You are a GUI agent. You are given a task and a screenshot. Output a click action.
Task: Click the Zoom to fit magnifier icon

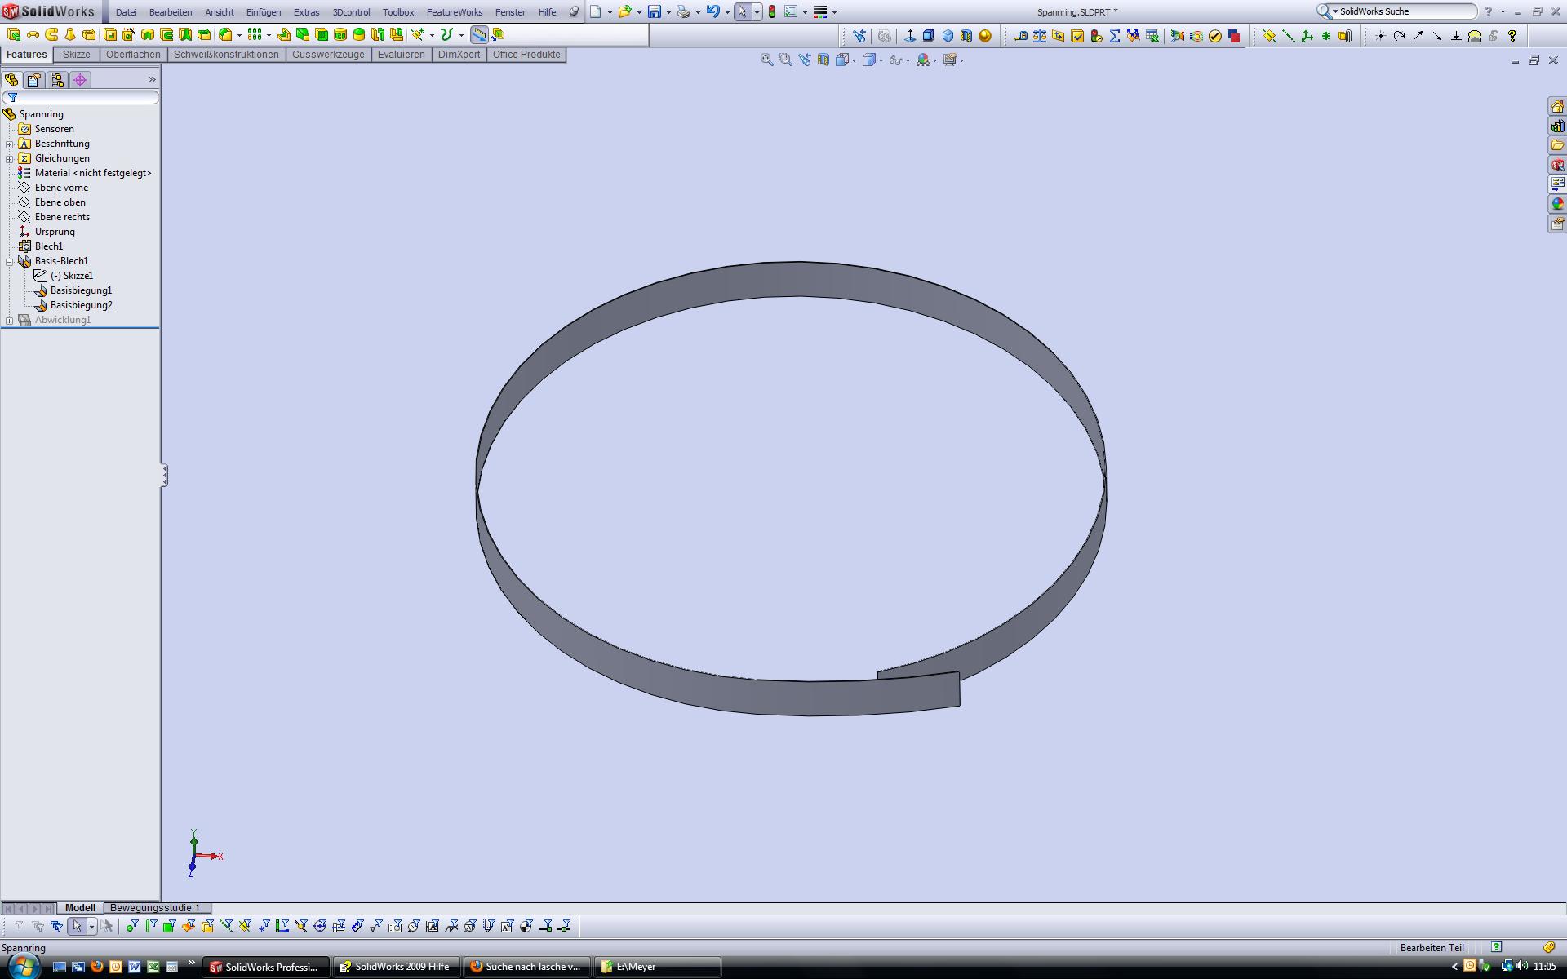click(767, 60)
